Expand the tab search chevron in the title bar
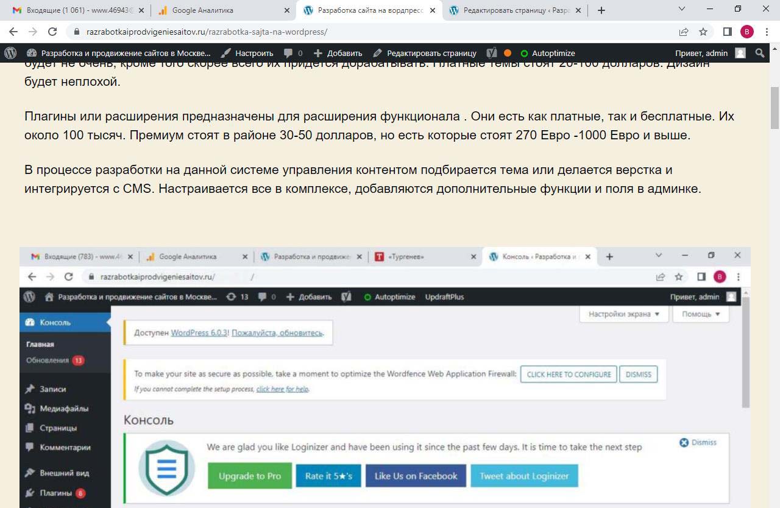This screenshot has width=780, height=508. [x=682, y=9]
